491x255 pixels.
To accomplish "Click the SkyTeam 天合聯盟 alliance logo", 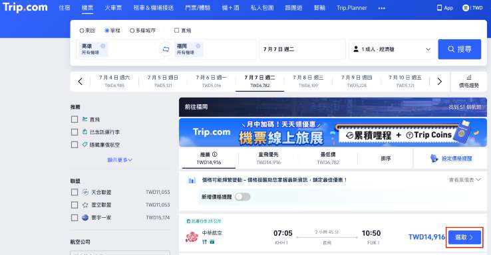I will click(x=85, y=192).
